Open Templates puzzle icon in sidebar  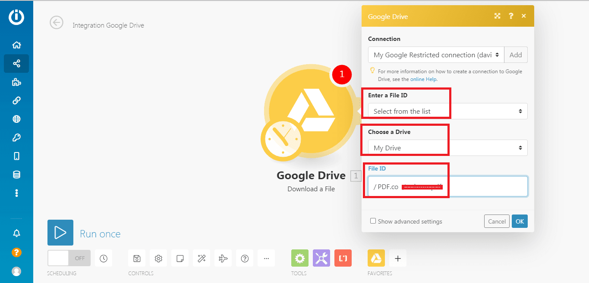[x=16, y=82]
